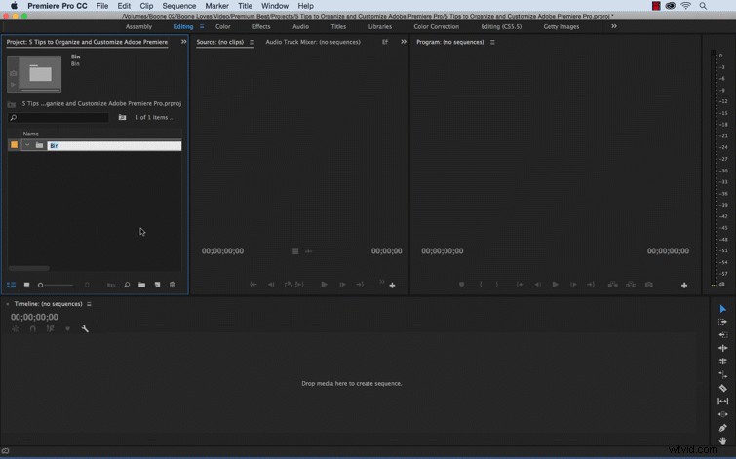Select the Hand tool
Image resolution: width=736 pixels, height=459 pixels.
point(723,440)
